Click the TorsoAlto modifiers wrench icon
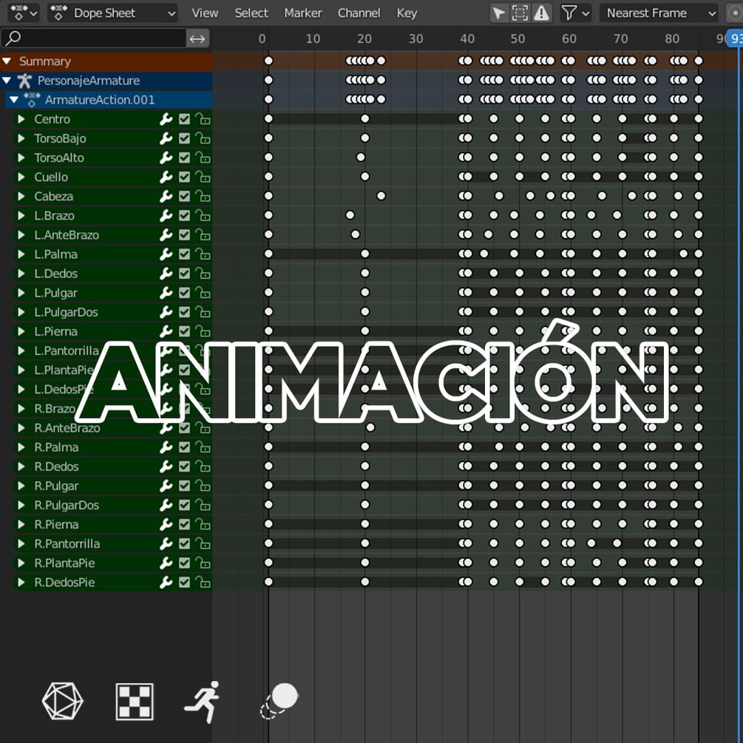 [166, 157]
